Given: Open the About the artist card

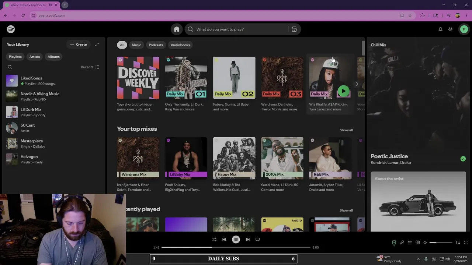Looking at the screenshot, I should (x=418, y=201).
